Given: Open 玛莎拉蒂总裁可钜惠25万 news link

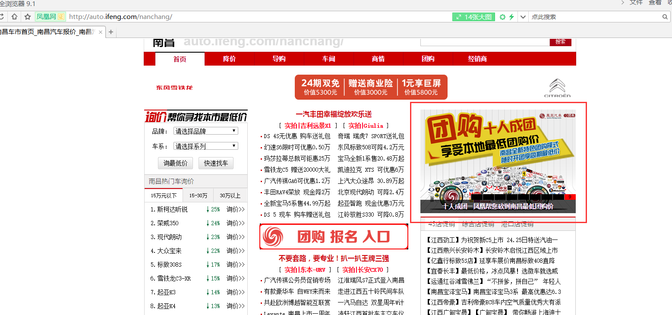Looking at the screenshot, I should click(x=297, y=158).
